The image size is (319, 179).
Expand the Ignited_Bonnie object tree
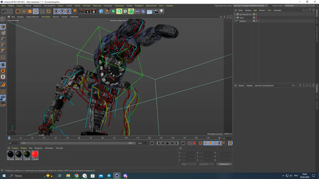(235, 15)
